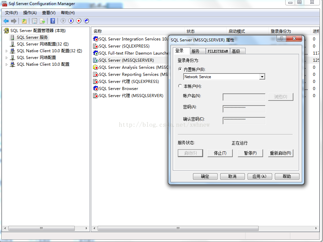The width and height of the screenshot is (323, 242).
Task: Click the disabled 浏览(O) browse button
Action: click(x=281, y=97)
